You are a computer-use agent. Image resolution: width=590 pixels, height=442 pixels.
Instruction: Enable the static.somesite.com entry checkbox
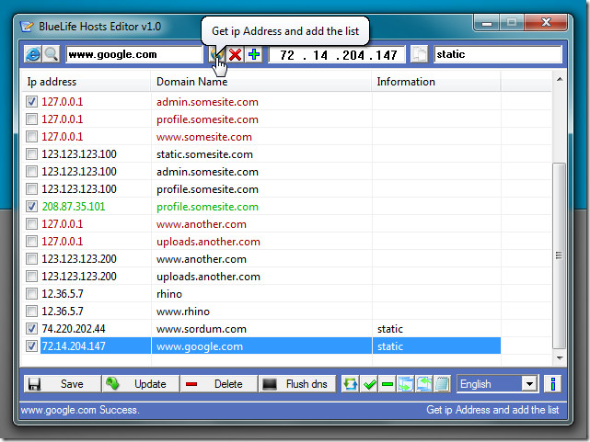[x=31, y=154]
